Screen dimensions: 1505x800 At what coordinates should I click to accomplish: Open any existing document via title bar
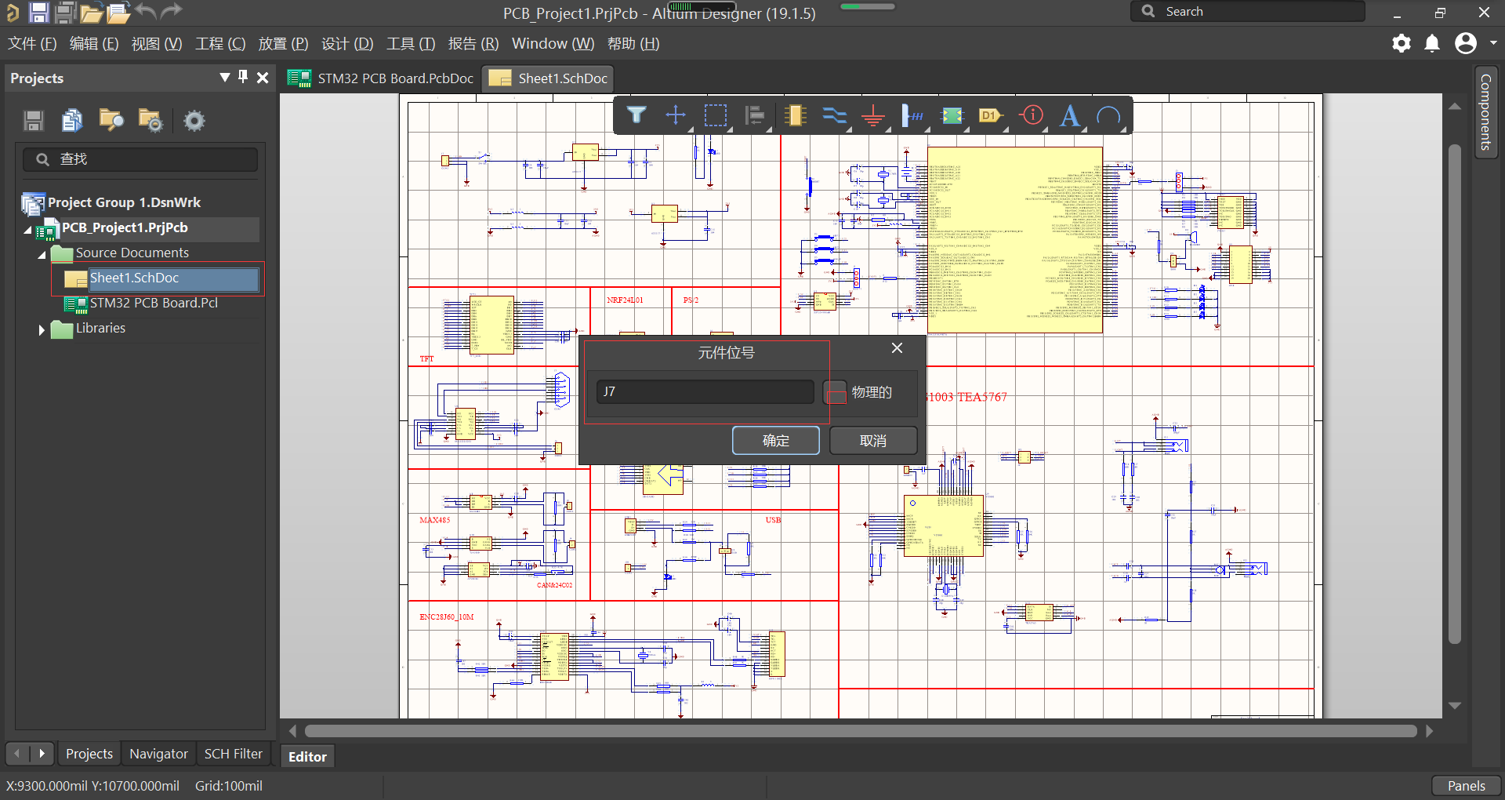[x=118, y=13]
